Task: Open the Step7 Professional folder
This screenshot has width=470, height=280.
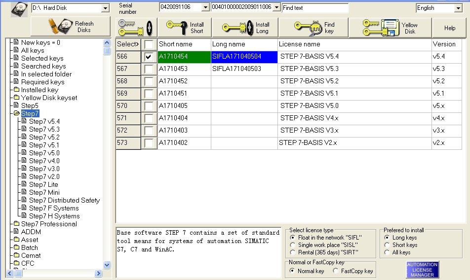Action: 48,224
